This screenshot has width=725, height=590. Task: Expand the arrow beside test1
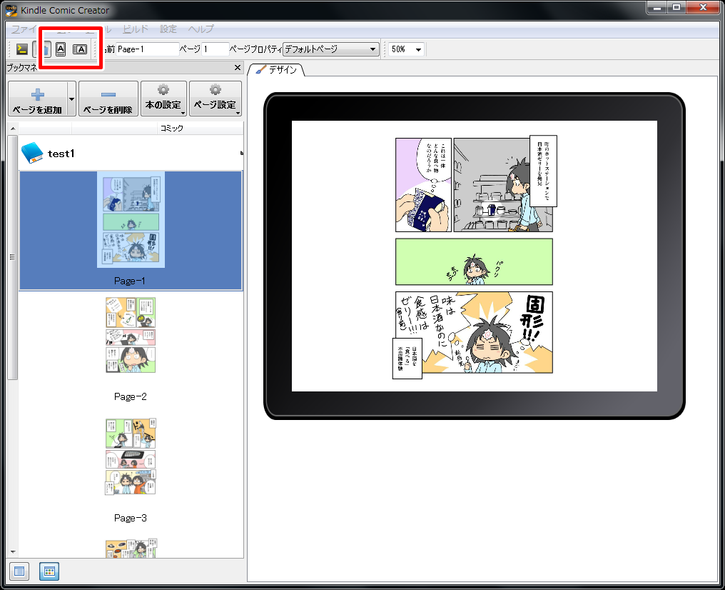(x=241, y=153)
